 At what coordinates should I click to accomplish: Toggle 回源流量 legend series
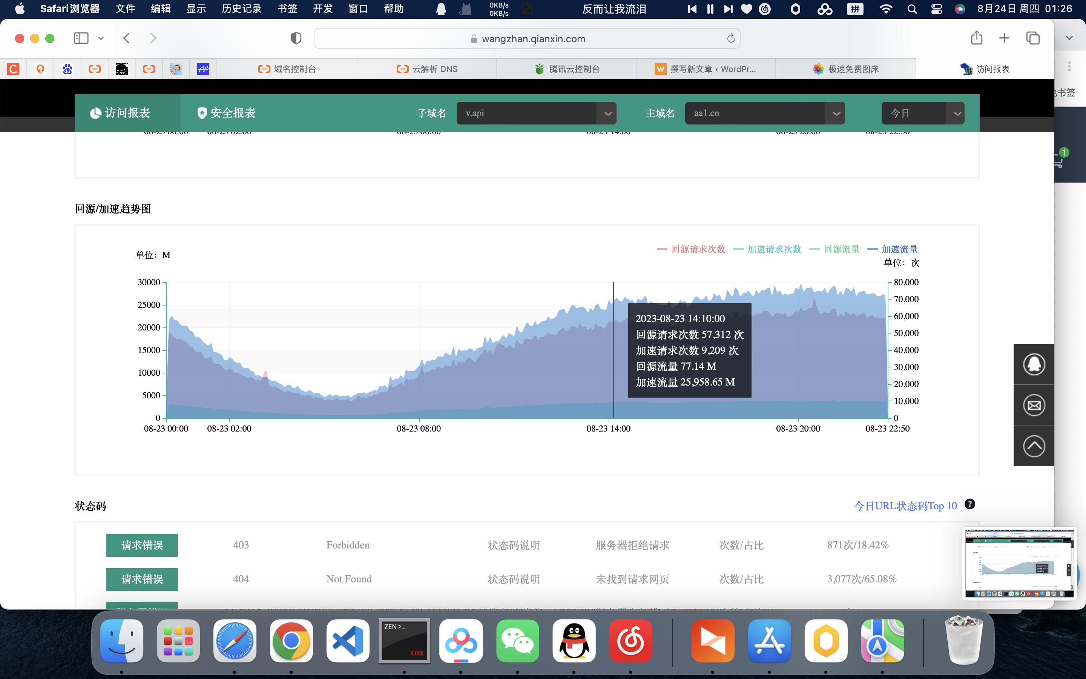835,249
